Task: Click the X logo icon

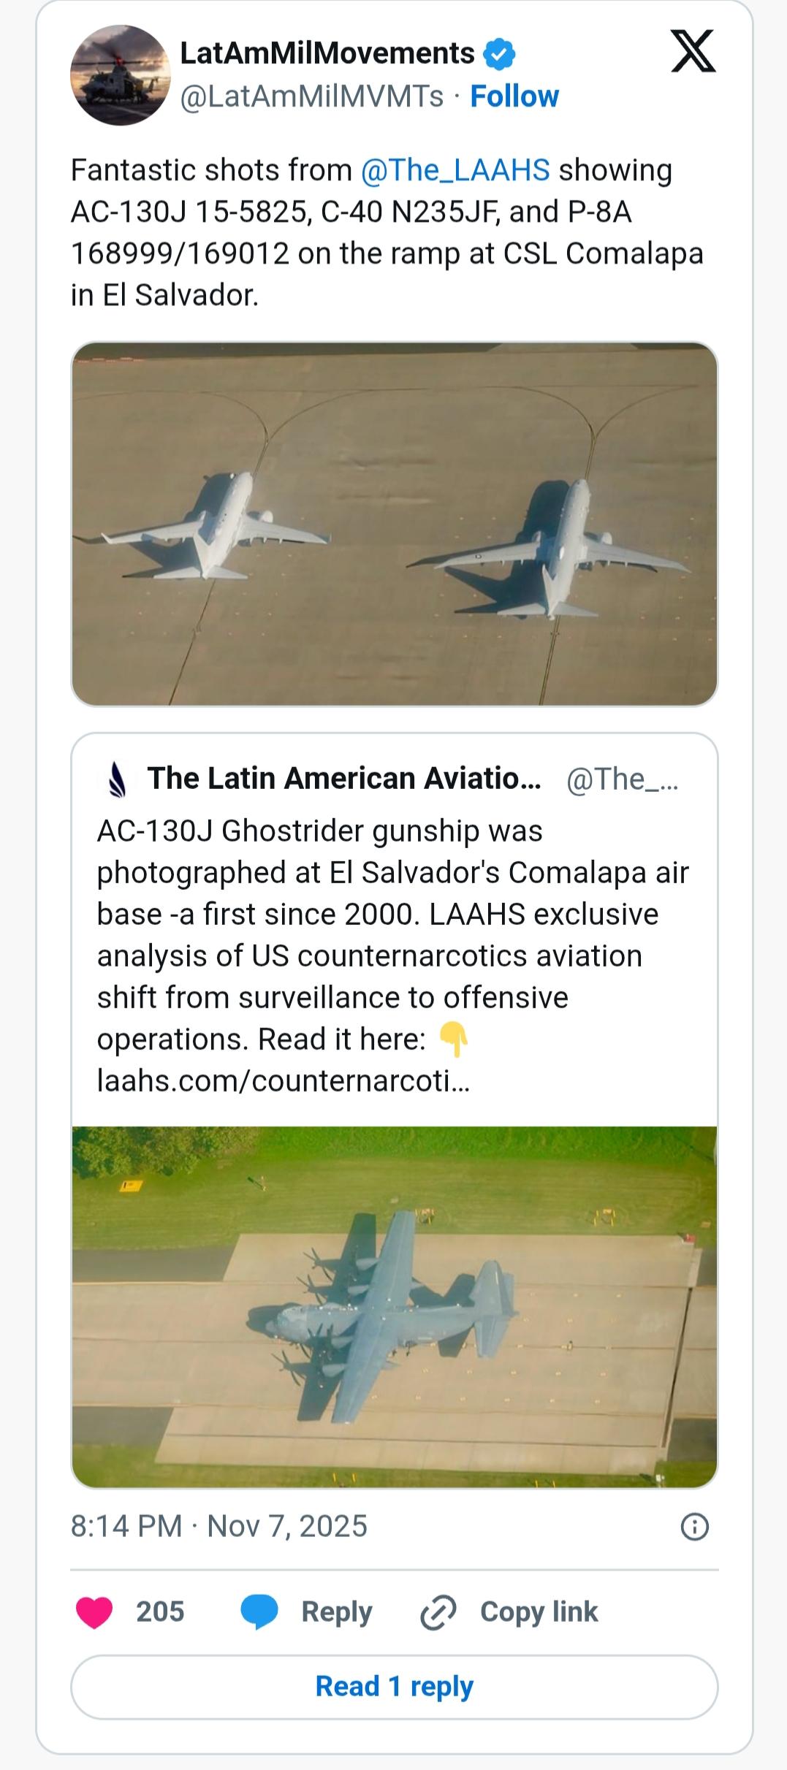Action: pos(693,52)
